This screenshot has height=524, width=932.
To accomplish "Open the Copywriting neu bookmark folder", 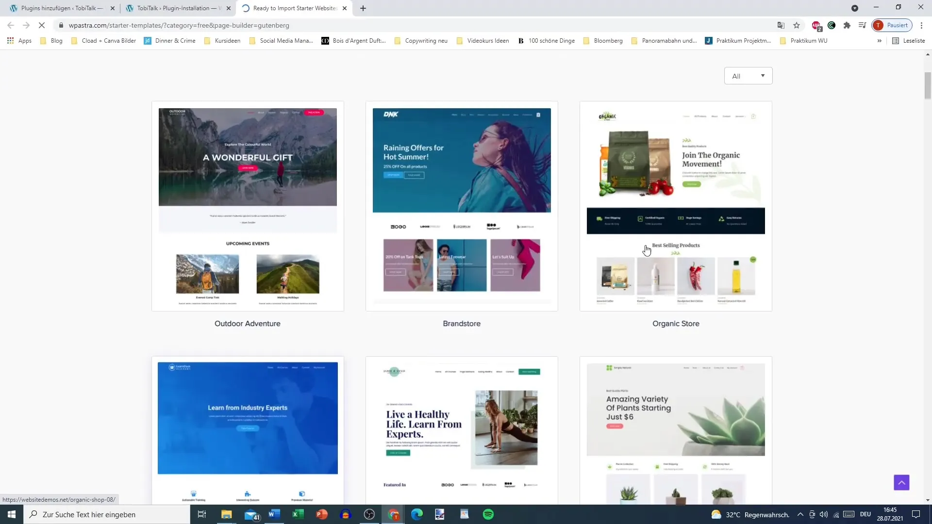I will coord(421,41).
